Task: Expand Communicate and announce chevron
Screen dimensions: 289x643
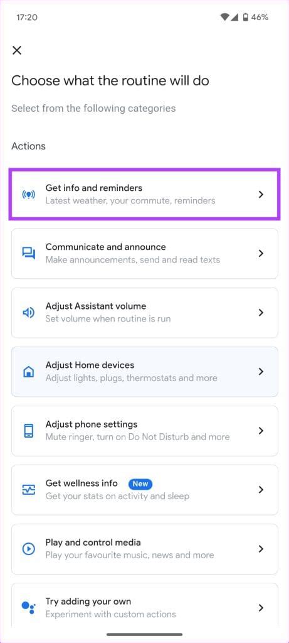Action: tap(261, 254)
